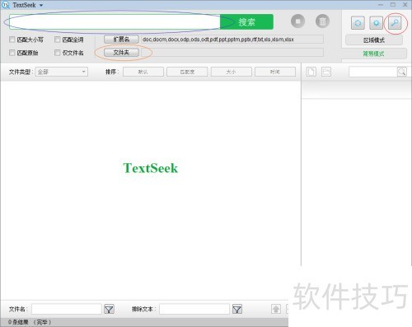Screen dimensions: 412x327
Task: Click the stop search round icon
Action: [297, 21]
